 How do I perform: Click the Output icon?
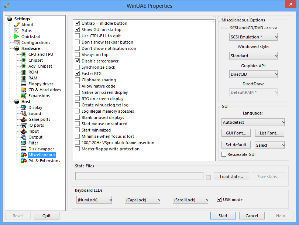[x=24, y=137]
